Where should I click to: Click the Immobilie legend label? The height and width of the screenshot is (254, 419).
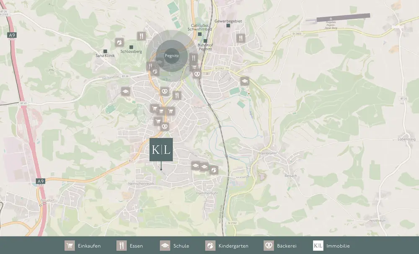tap(338, 246)
